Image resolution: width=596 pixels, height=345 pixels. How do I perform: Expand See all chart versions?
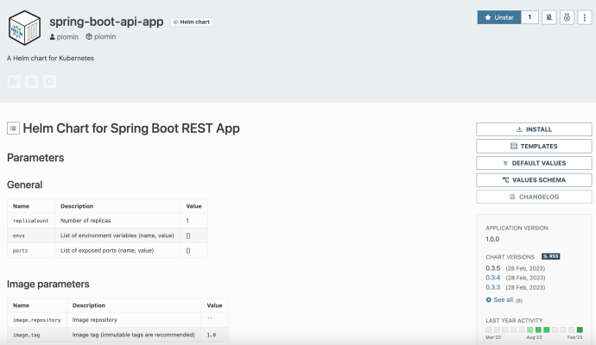(x=500, y=299)
